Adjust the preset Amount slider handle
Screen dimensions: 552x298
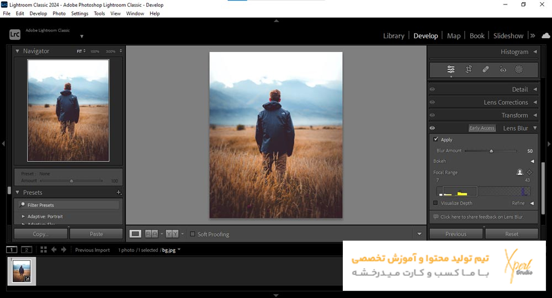[71, 181]
